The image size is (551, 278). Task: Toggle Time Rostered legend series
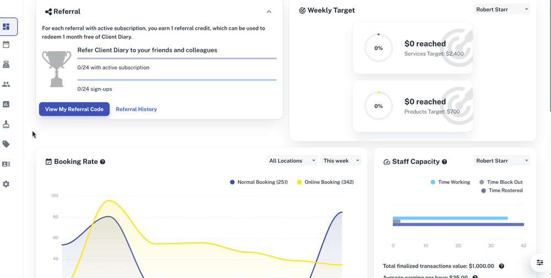(501, 190)
